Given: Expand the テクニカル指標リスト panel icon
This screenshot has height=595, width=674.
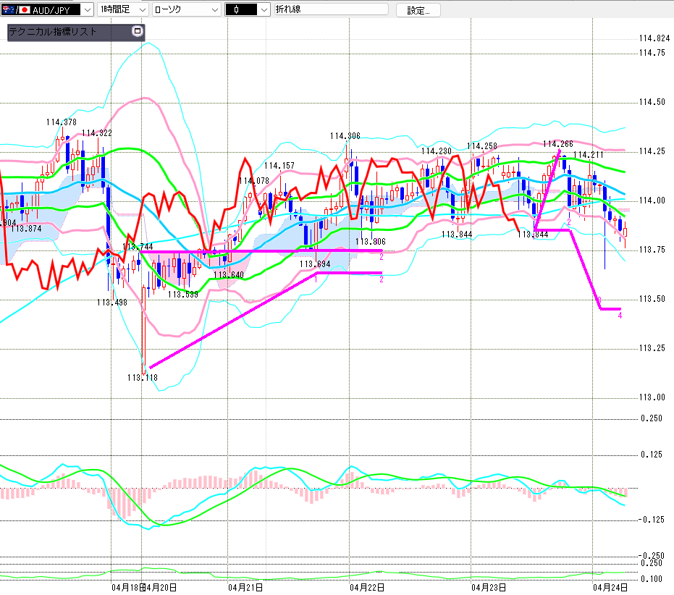Looking at the screenshot, I should (x=138, y=31).
